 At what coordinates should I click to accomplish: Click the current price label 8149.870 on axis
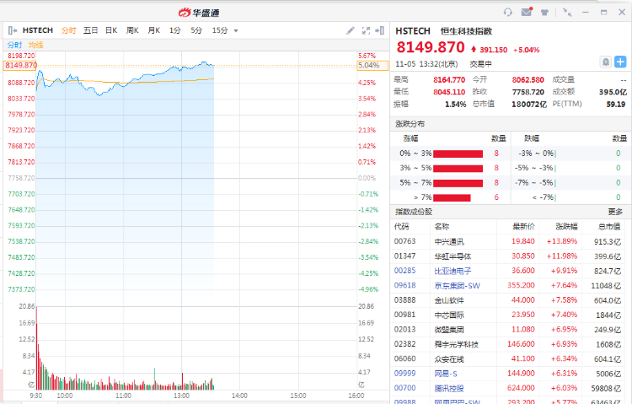tap(20, 66)
